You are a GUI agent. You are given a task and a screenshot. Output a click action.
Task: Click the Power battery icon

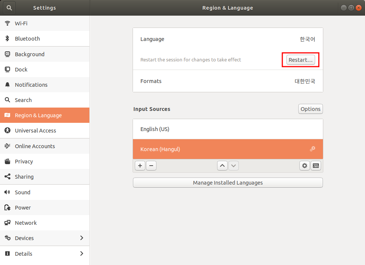(7, 207)
